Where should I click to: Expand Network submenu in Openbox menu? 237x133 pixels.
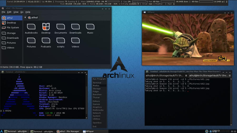(x=99, y=113)
